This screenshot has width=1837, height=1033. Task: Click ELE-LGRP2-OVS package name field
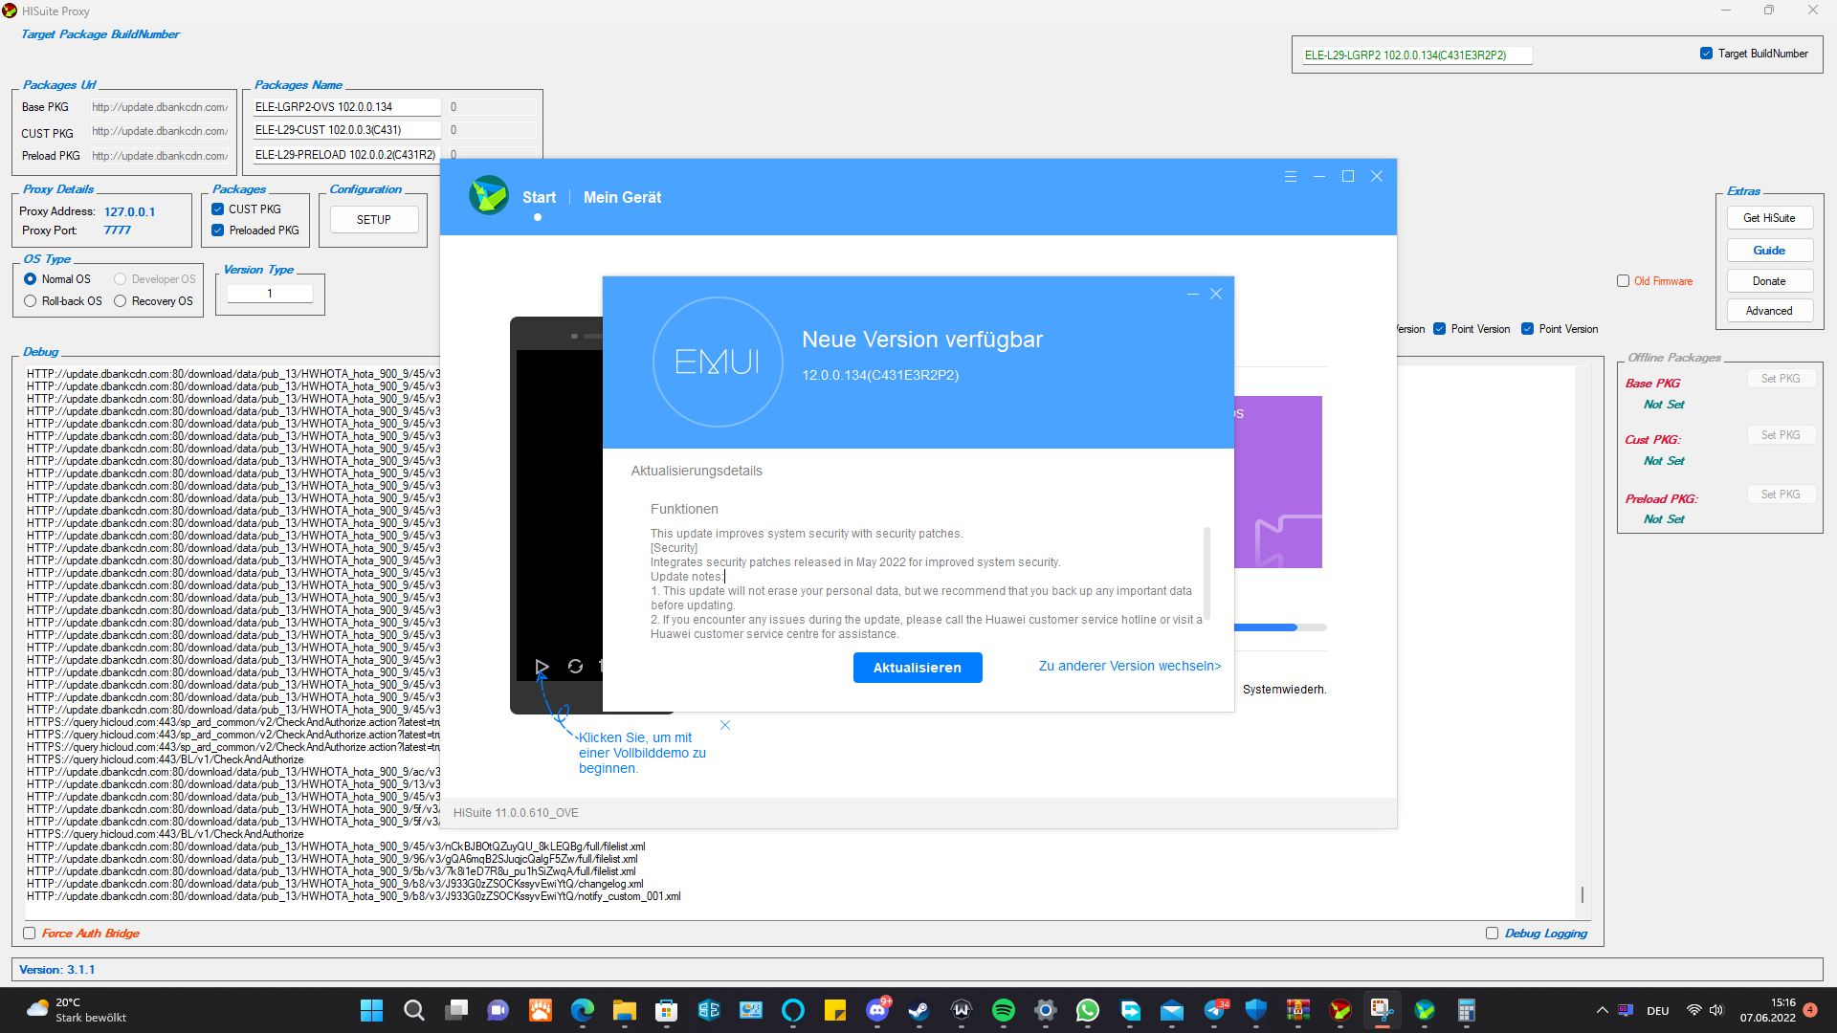click(345, 107)
